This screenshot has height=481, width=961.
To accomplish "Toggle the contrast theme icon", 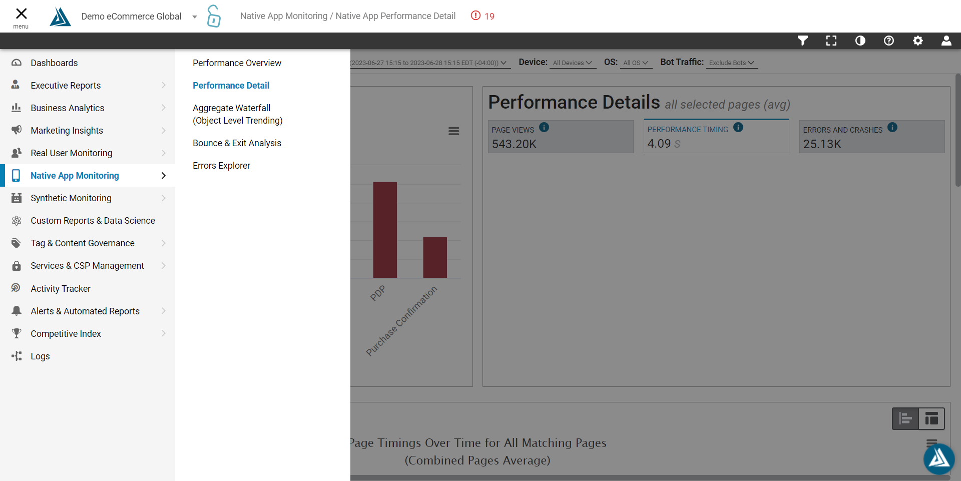I will pos(860,41).
